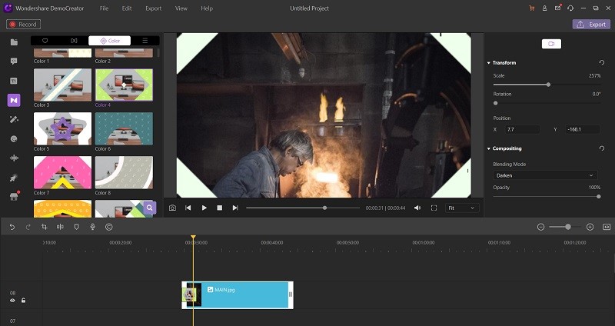Image resolution: width=615 pixels, height=326 pixels.
Task: Open the Edit menu
Action: (x=127, y=8)
